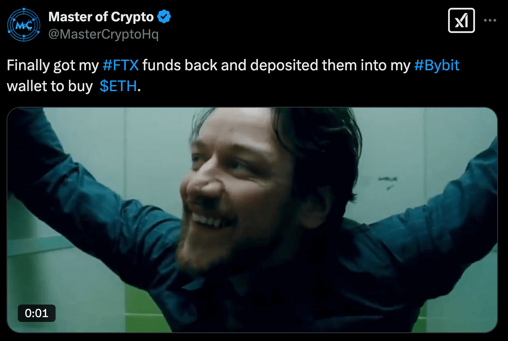Open the three-dot more options menu
The image size is (508, 341).
(x=490, y=20)
